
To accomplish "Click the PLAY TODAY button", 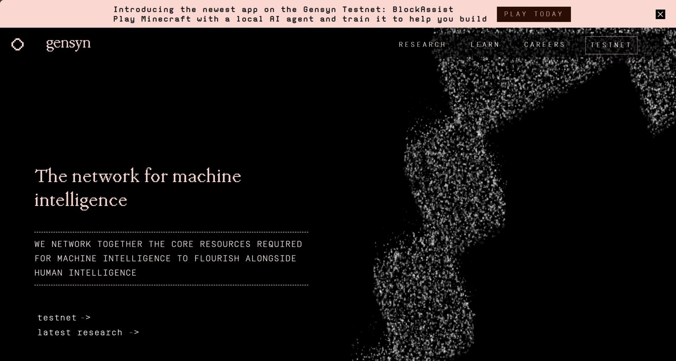I will point(534,14).
